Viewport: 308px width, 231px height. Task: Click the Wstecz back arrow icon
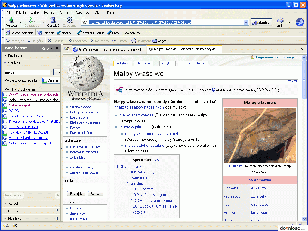[x=11, y=20]
